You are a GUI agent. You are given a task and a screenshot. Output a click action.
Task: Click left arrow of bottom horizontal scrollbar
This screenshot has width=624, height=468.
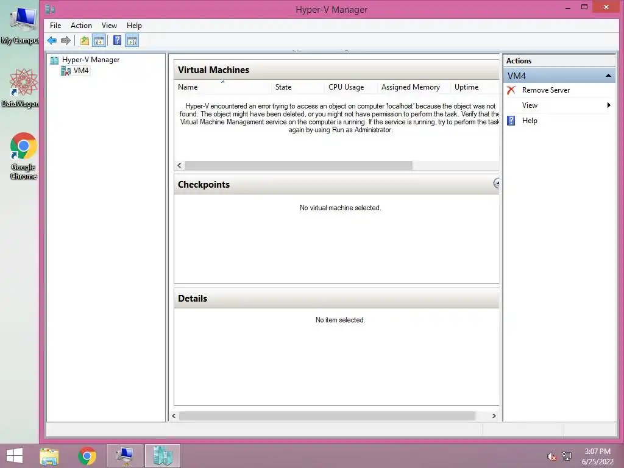pyautogui.click(x=174, y=416)
